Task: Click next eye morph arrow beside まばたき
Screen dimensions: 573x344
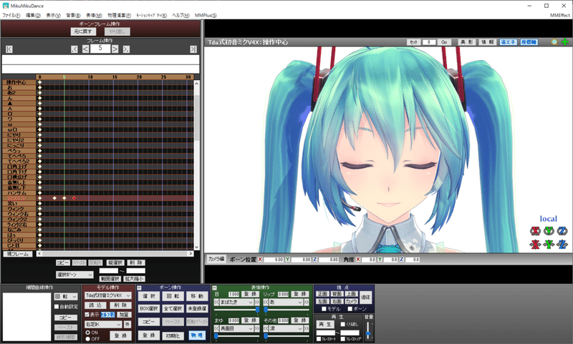Action: (x=257, y=303)
